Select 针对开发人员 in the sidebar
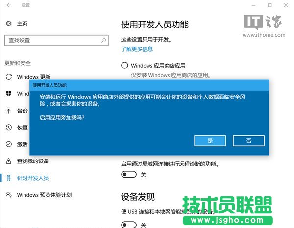Image resolution: width=294 pixels, height=228 pixels. (x=32, y=178)
